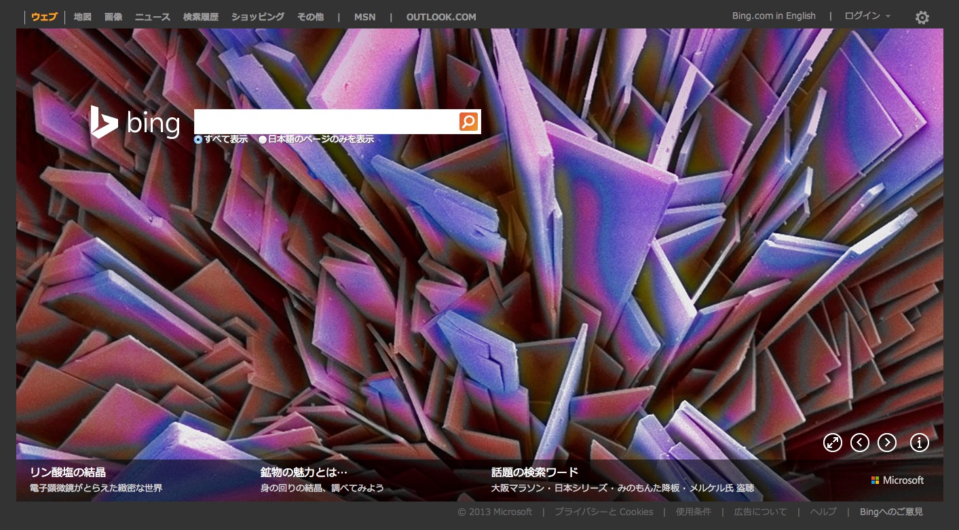Open the ニュース tab
Viewport: 959px width, 530px height.
click(152, 17)
